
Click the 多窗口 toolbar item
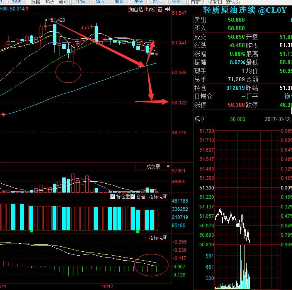(x=215, y=2)
